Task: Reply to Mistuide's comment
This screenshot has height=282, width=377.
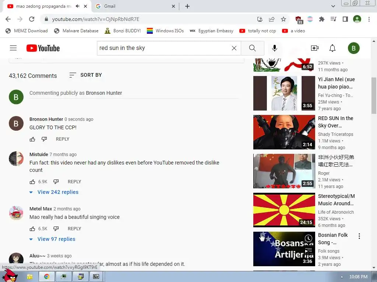Action: tap(74, 182)
